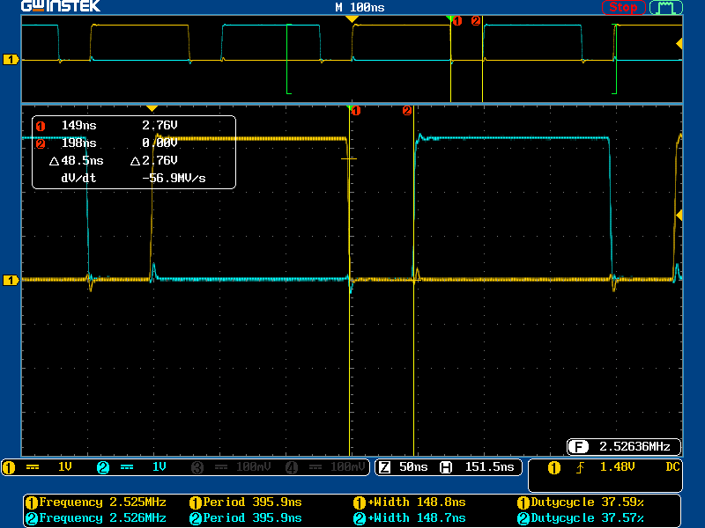Select cursor 1 marker in zoom window

pos(356,111)
